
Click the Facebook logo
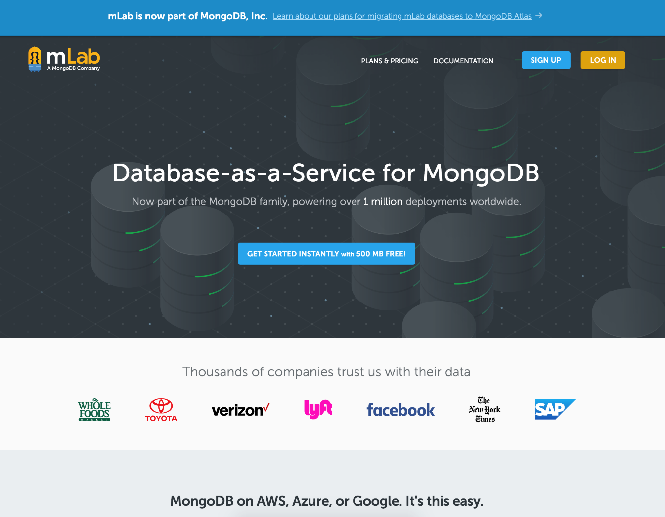coord(400,410)
